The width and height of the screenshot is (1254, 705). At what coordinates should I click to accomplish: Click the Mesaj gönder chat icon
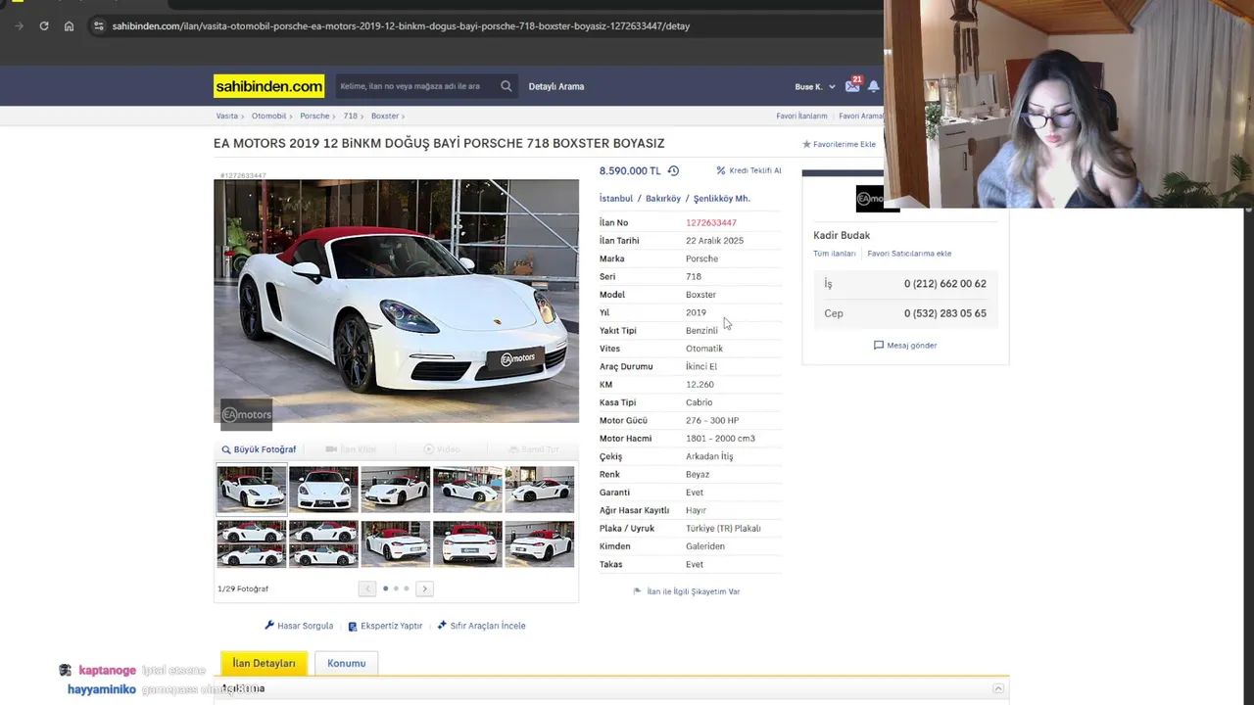click(x=879, y=345)
